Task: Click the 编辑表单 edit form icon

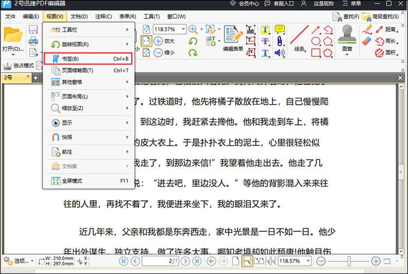Action: pos(234,38)
